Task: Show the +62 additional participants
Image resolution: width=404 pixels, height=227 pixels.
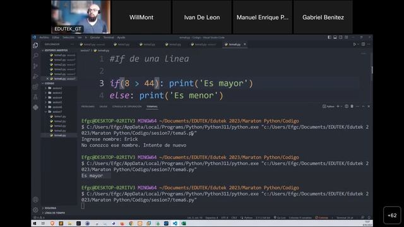Action: pyautogui.click(x=392, y=216)
